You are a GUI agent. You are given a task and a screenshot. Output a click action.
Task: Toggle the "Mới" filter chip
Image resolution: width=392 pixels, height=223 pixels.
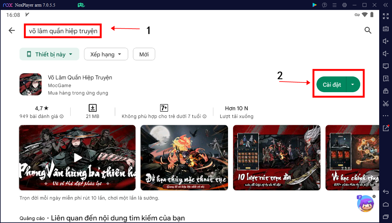tap(144, 54)
